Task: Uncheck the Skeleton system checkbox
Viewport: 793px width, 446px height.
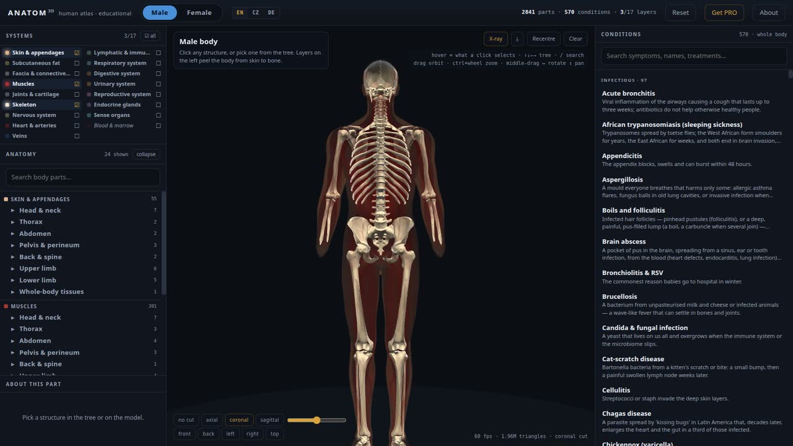Action: (x=77, y=105)
